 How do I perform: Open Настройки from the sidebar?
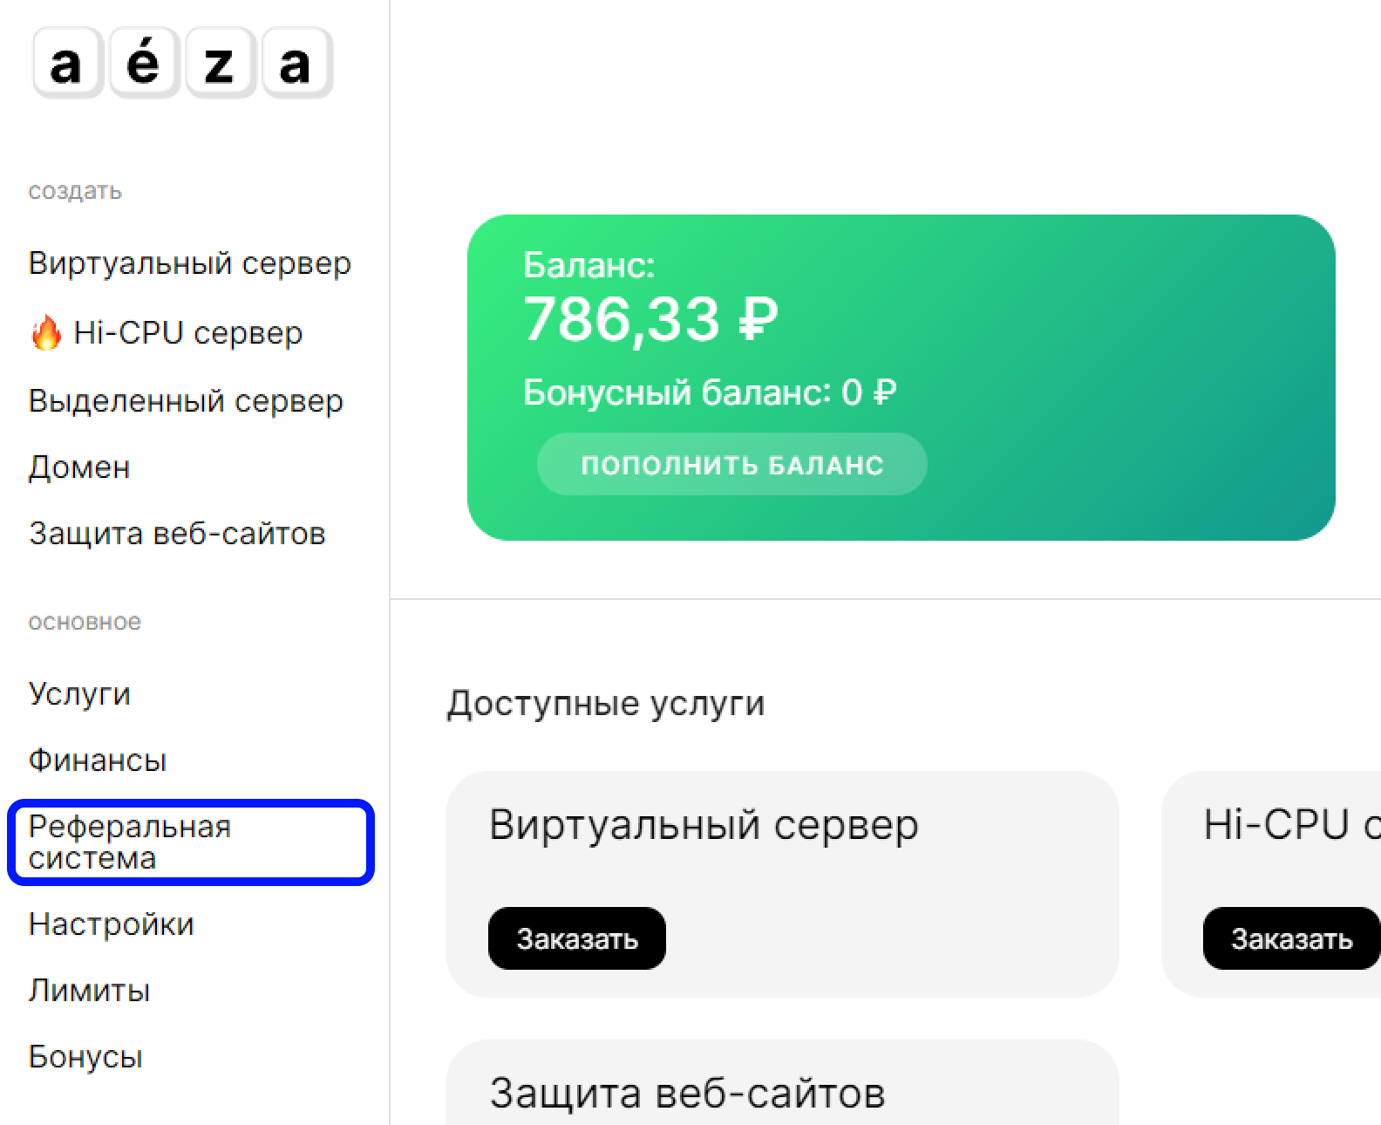[111, 924]
